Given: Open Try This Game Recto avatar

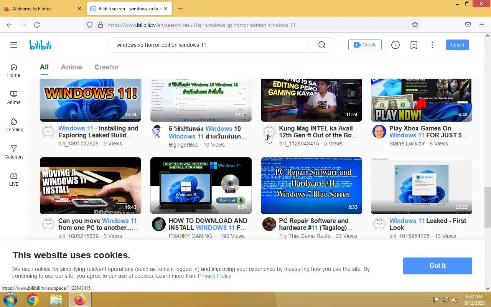Looking at the screenshot, I should [x=269, y=224].
